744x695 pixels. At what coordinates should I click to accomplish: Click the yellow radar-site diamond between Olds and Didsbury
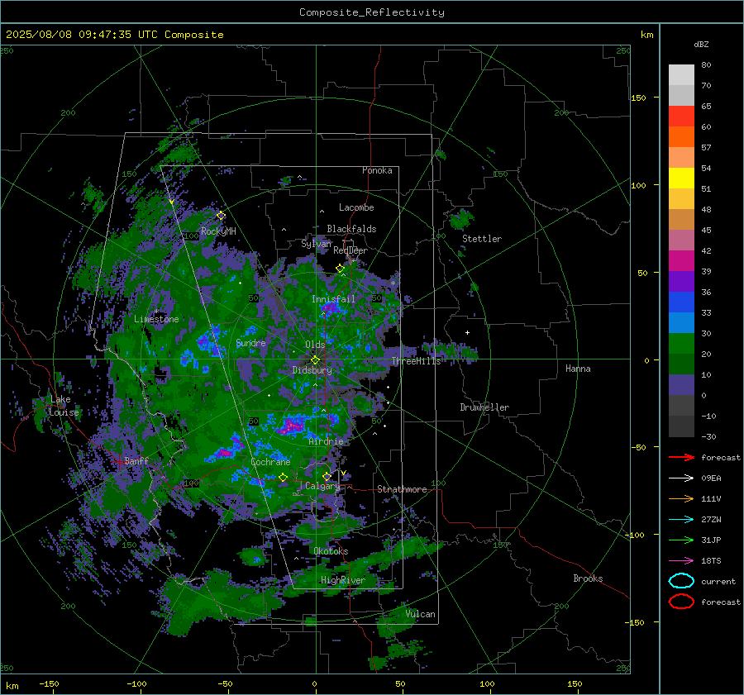tap(315, 360)
